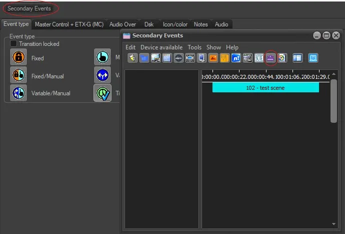Click the blue 'n!' toolbar icon

236,58
